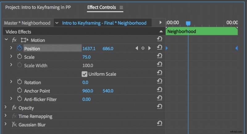This screenshot has width=247, height=134.
Task: Reset the Scale Width parameter
Action: [159, 64]
